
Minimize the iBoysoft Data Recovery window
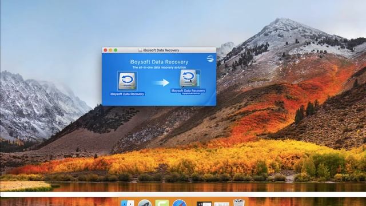point(110,50)
